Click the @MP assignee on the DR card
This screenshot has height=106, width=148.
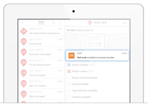(x=80, y=53)
